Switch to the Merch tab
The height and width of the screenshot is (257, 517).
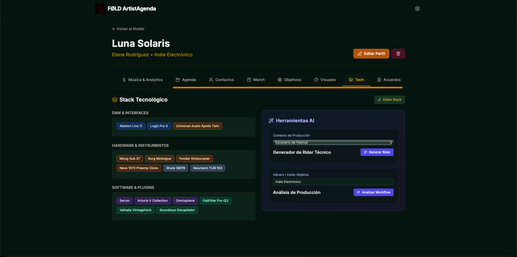256,80
